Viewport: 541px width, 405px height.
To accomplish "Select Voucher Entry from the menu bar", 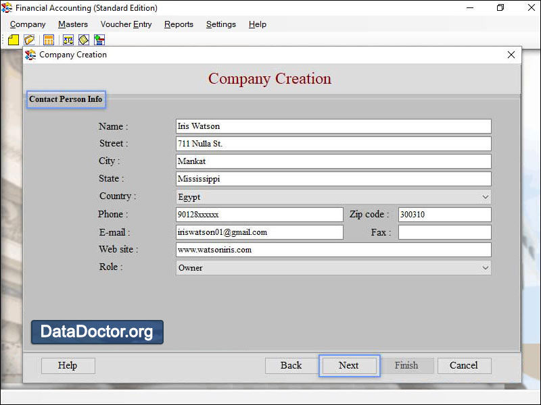I will [126, 24].
